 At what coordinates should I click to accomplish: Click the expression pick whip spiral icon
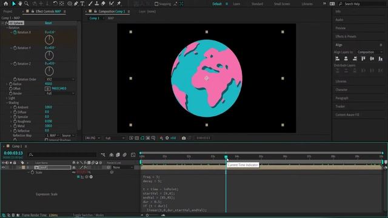[x=87, y=177]
